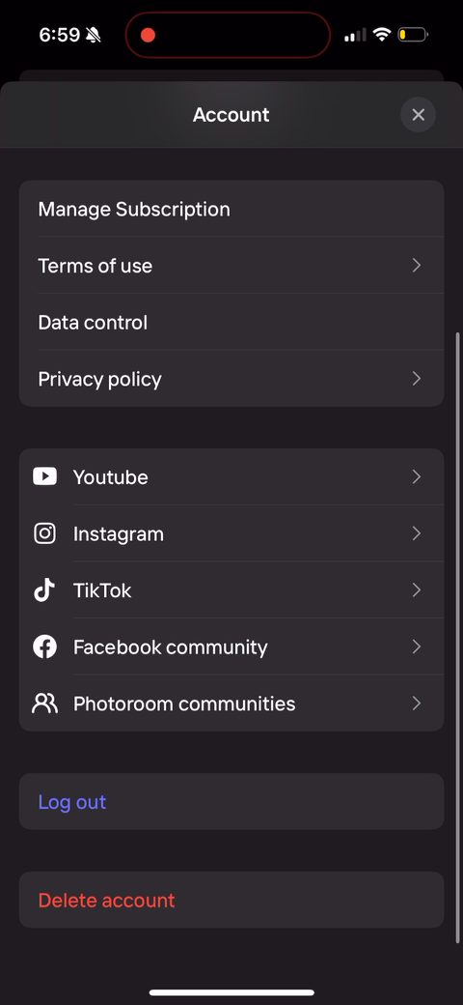Open the Terms of use chevron

coord(417,266)
